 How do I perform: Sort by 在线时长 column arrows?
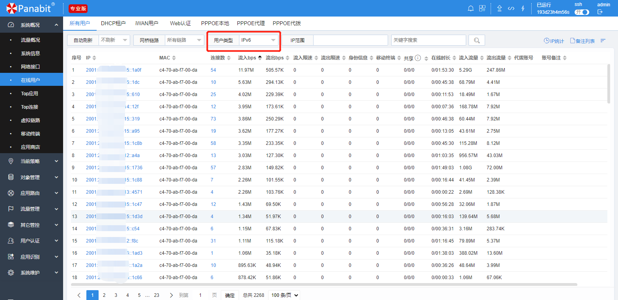[x=454, y=58]
